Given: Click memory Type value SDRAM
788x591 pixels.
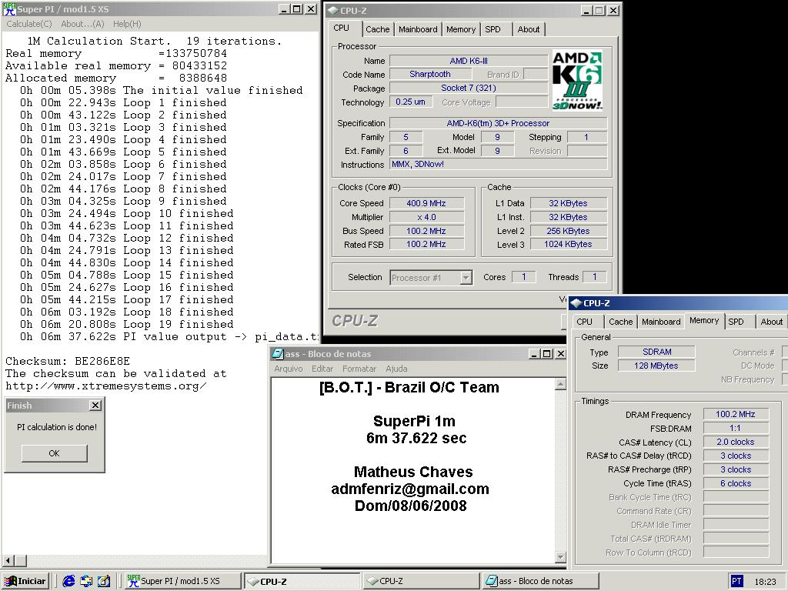Looking at the screenshot, I should click(656, 352).
